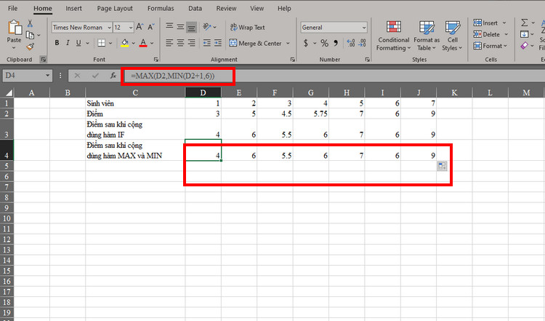Open the Insert Function fx button
This screenshot has height=321, width=545.
[113, 75]
